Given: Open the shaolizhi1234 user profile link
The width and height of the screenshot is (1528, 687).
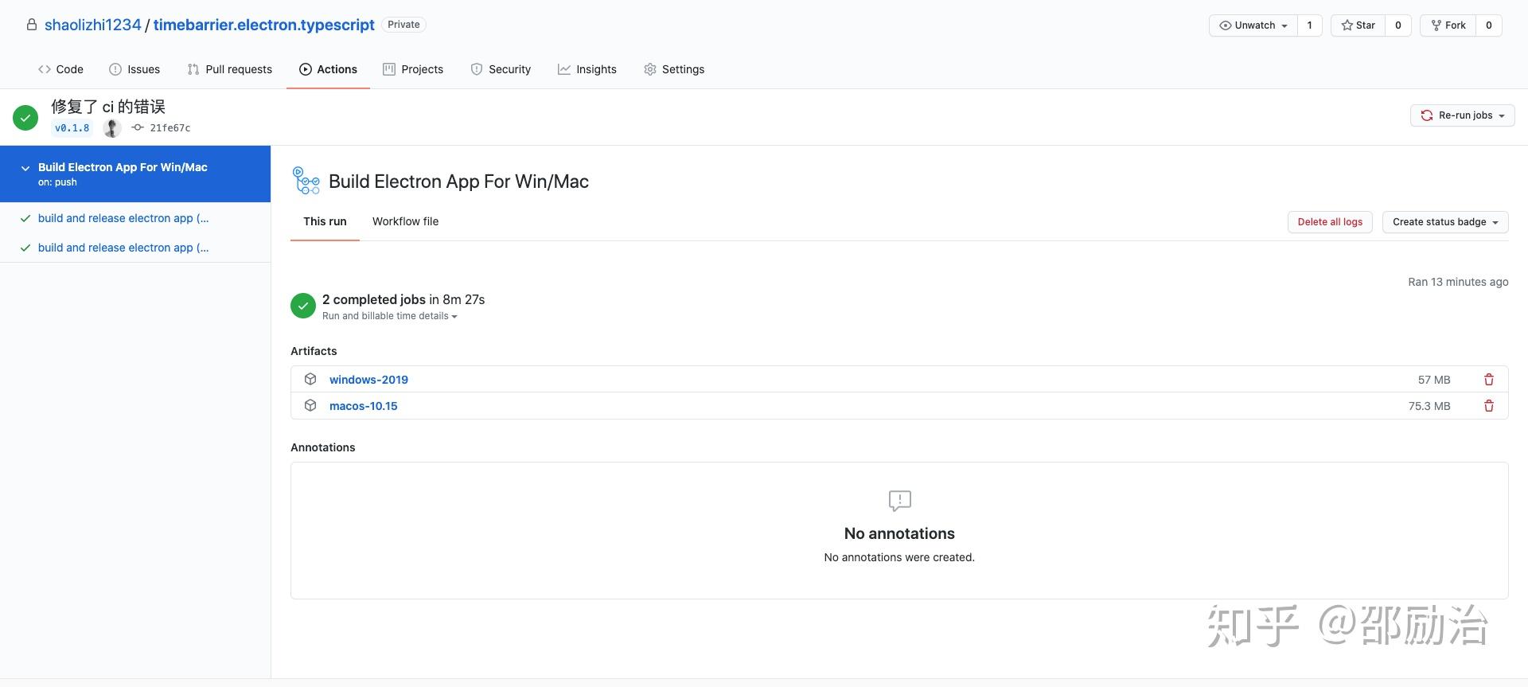Looking at the screenshot, I should [x=92, y=25].
